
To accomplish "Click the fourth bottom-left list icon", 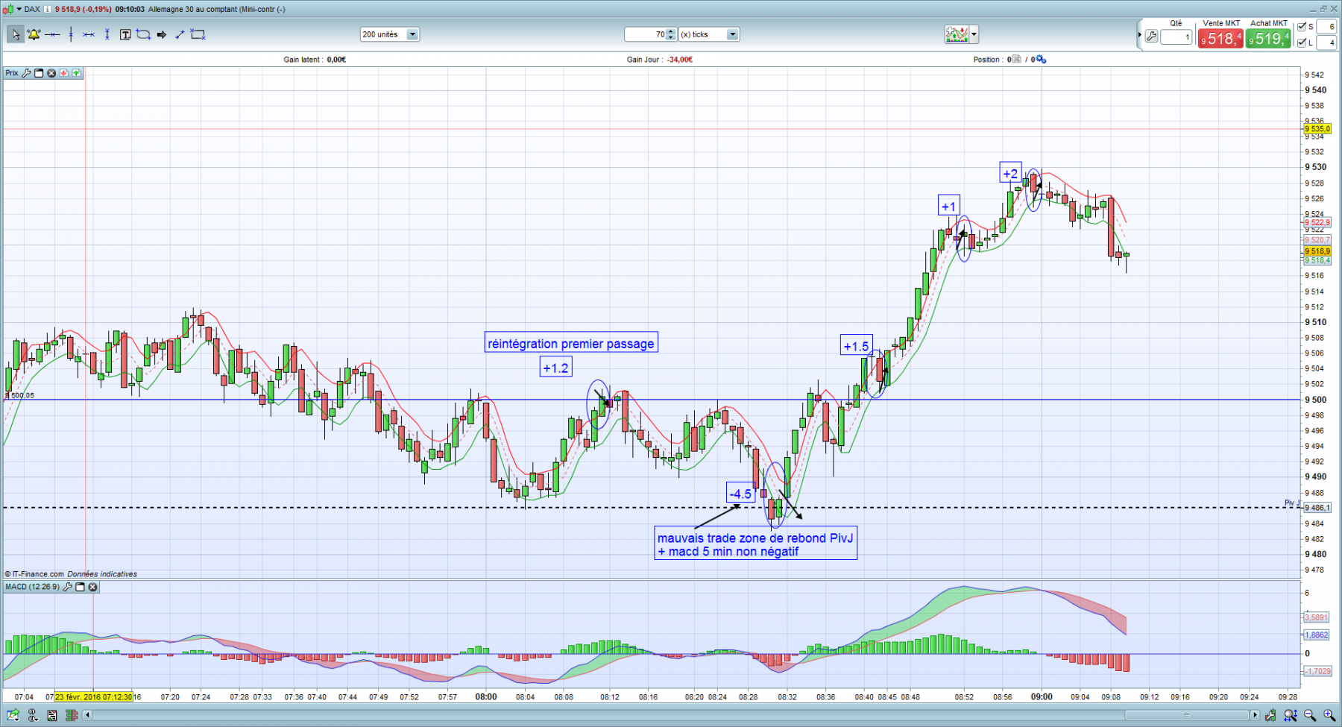I will (72, 715).
